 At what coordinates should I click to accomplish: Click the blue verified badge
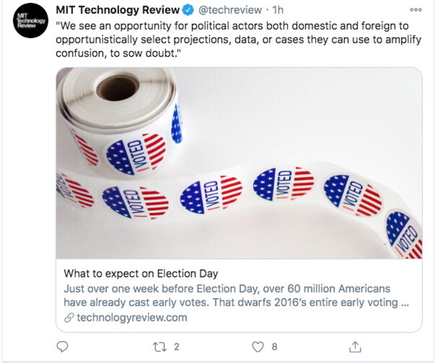coord(190,10)
